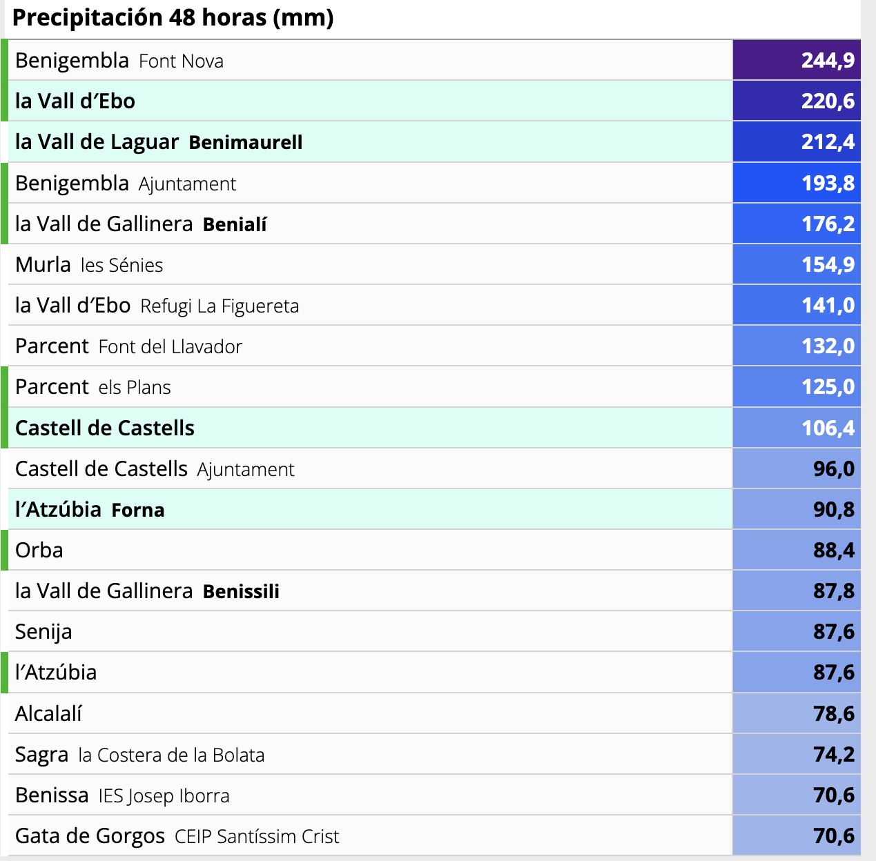Image resolution: width=876 pixels, height=861 pixels.
Task: Click the 244,9 purple value cell
Action: 797,61
